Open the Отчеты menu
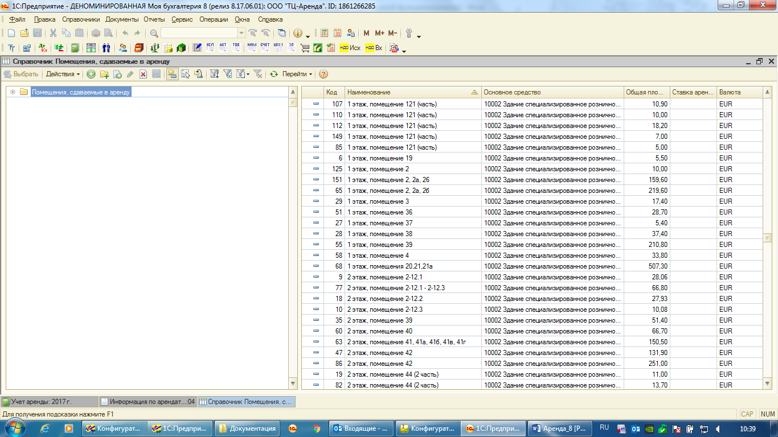 [x=154, y=19]
